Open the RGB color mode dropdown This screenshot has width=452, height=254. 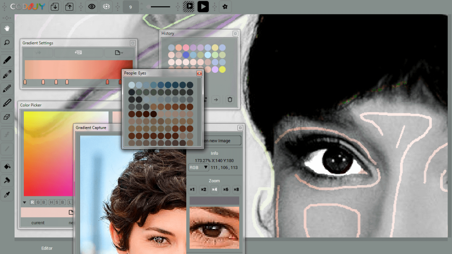point(199,167)
